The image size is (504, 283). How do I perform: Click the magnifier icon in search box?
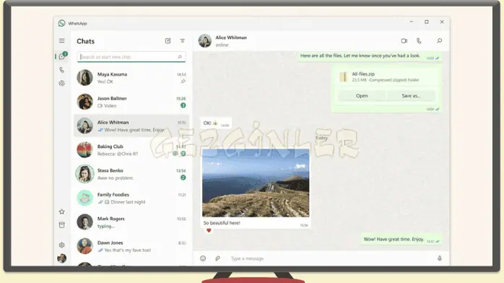point(180,57)
